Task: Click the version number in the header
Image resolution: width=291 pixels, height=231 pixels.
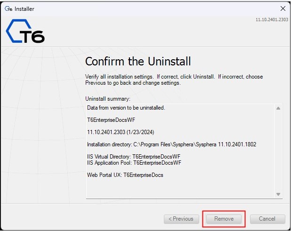Action: pyautogui.click(x=272, y=20)
